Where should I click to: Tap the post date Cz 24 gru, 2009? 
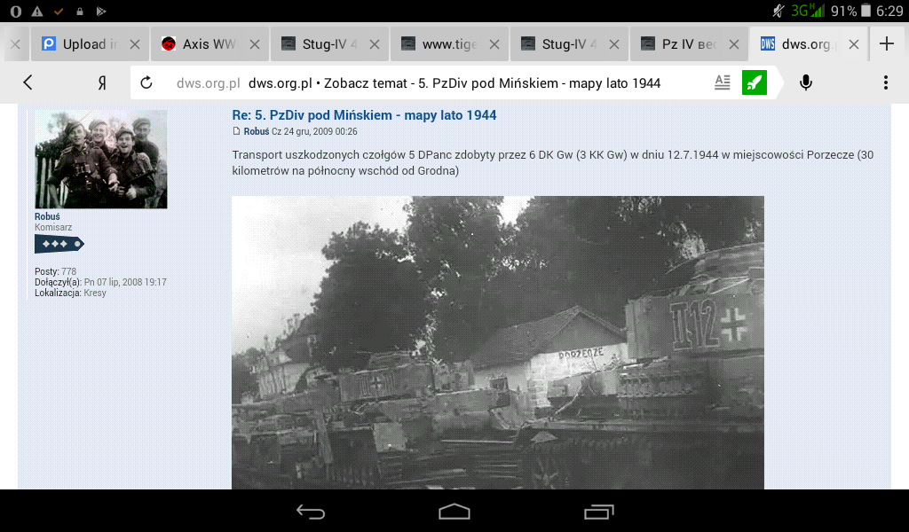(314, 131)
